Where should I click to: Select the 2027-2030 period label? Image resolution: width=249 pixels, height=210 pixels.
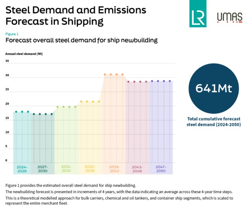coord(43,168)
